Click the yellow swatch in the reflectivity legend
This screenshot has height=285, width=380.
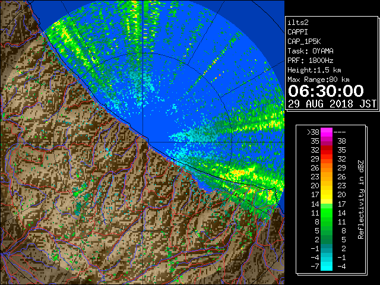point(327,195)
